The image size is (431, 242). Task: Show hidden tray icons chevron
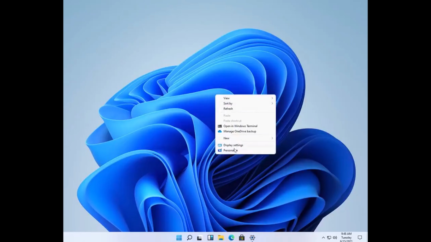pyautogui.click(x=323, y=238)
